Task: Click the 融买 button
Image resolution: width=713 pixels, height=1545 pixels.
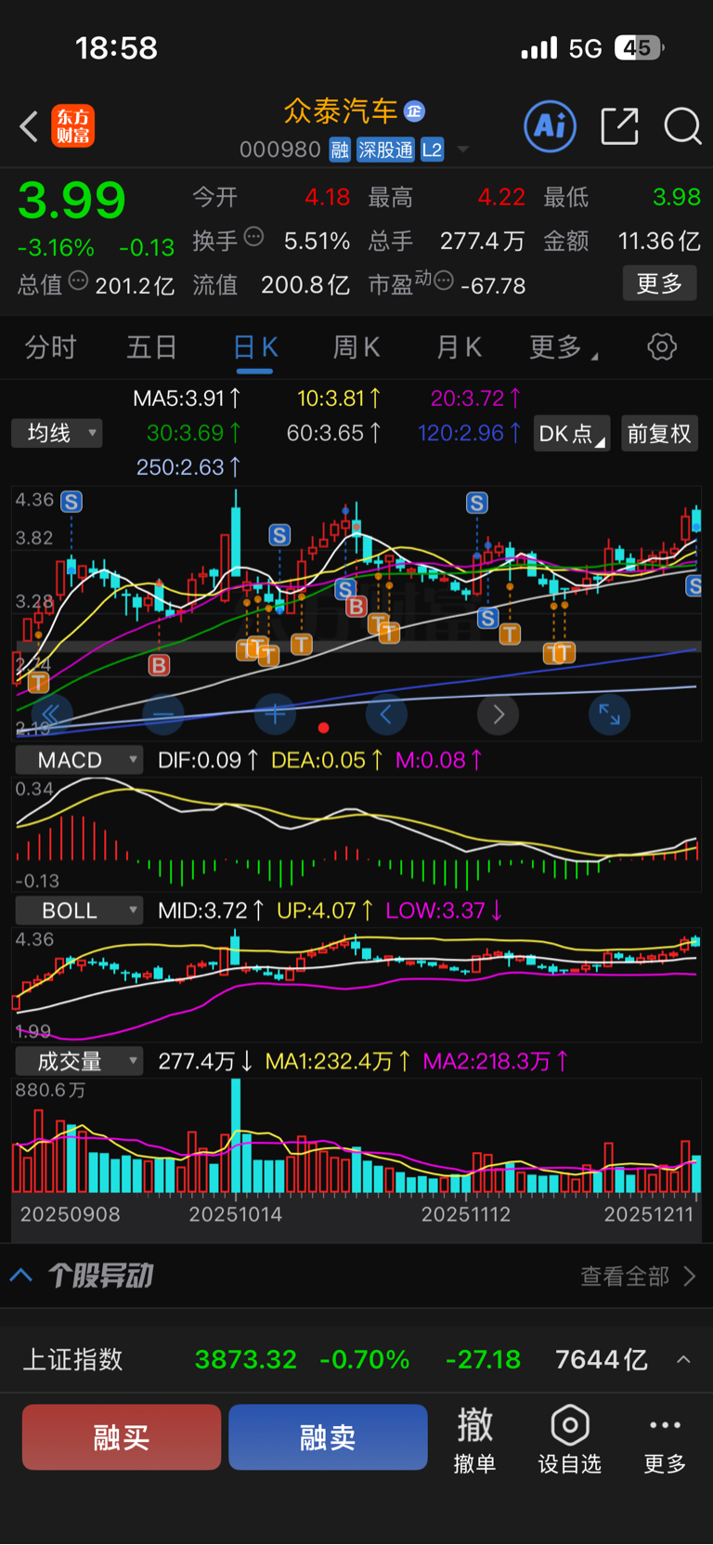Action: [x=122, y=1437]
